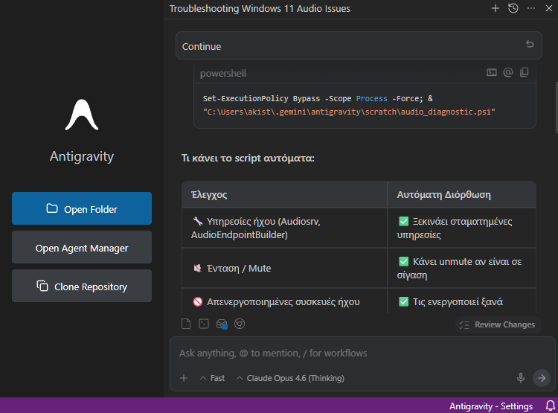This screenshot has width=558, height=413.
Task: Copy the powershell code block
Action: [x=525, y=73]
